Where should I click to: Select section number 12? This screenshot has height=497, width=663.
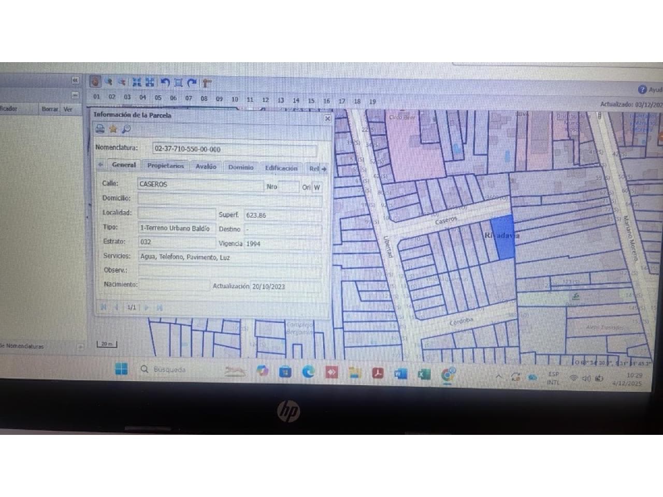click(265, 99)
